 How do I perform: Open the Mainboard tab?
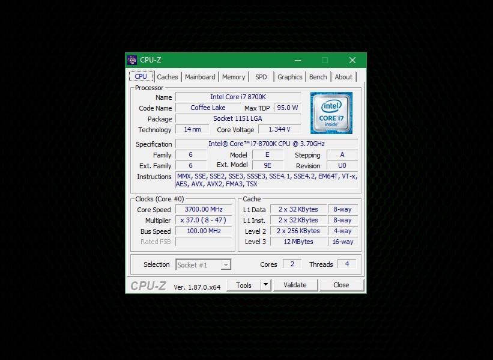200,77
